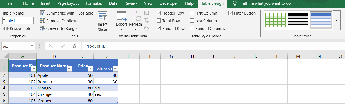Open the Name Box dropdown arrow
This screenshot has width=345, height=104.
[x=31, y=46]
